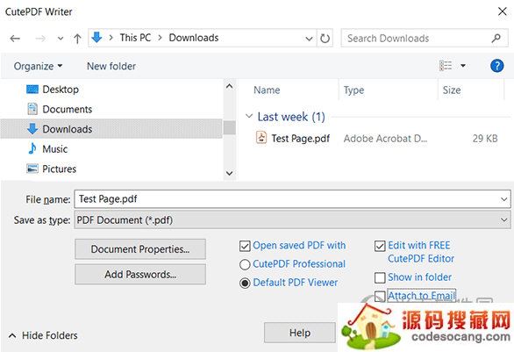Refresh the Downloads folder view

pyautogui.click(x=325, y=39)
